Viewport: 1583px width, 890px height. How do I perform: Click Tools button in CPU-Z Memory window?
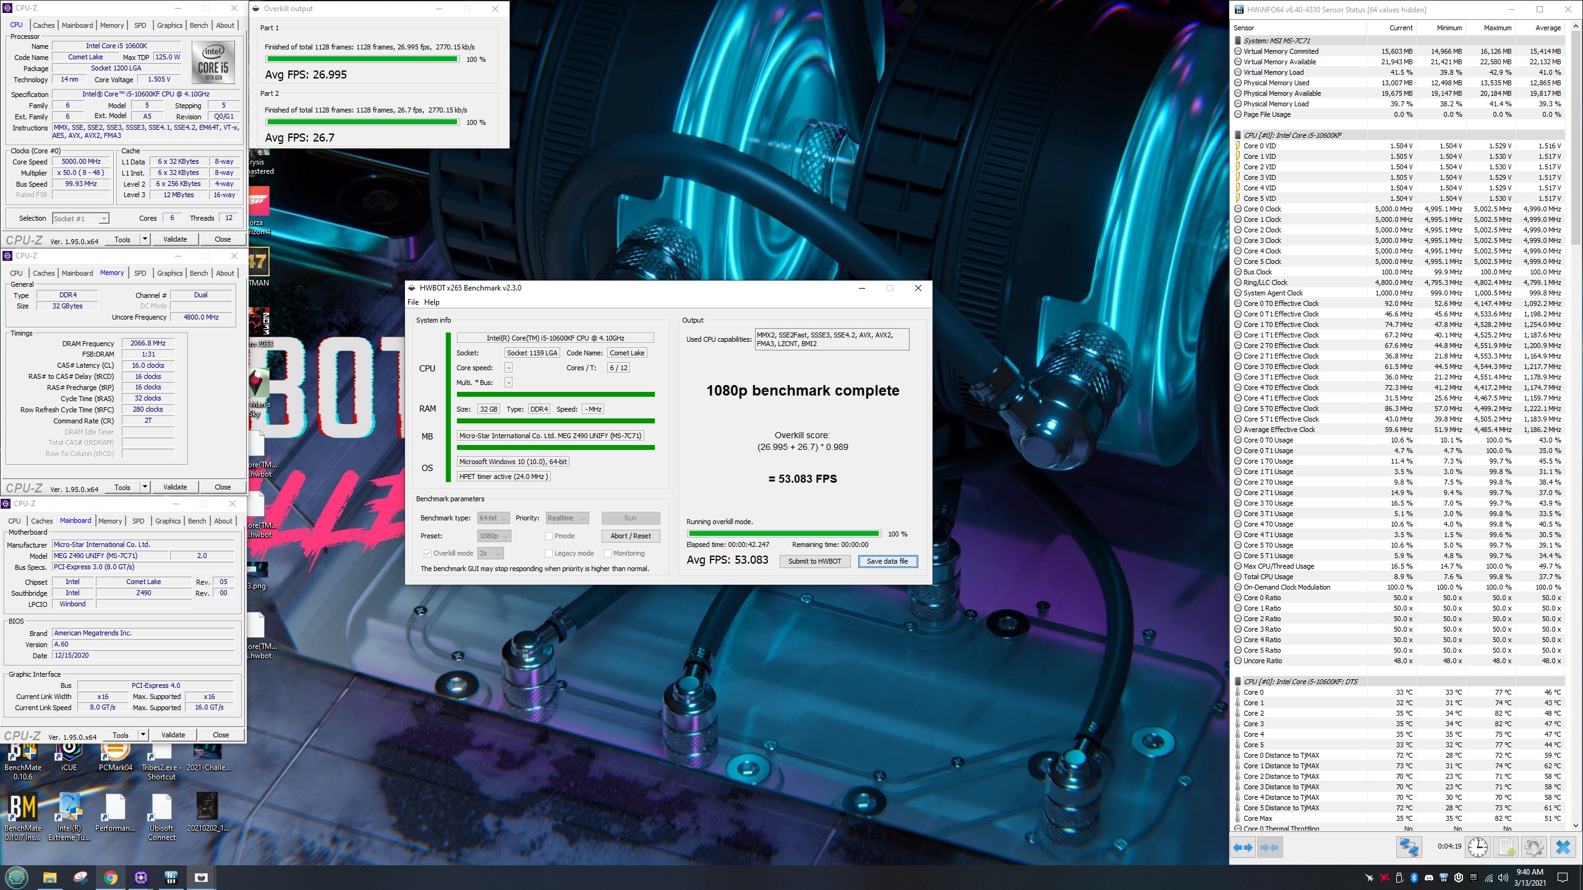pyautogui.click(x=122, y=487)
